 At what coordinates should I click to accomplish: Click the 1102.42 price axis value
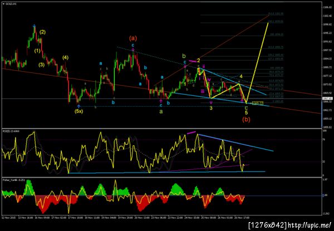(x=327, y=16)
